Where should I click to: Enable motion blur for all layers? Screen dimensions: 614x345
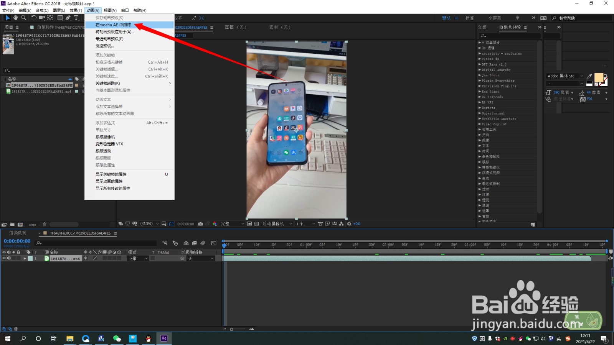tap(203, 243)
